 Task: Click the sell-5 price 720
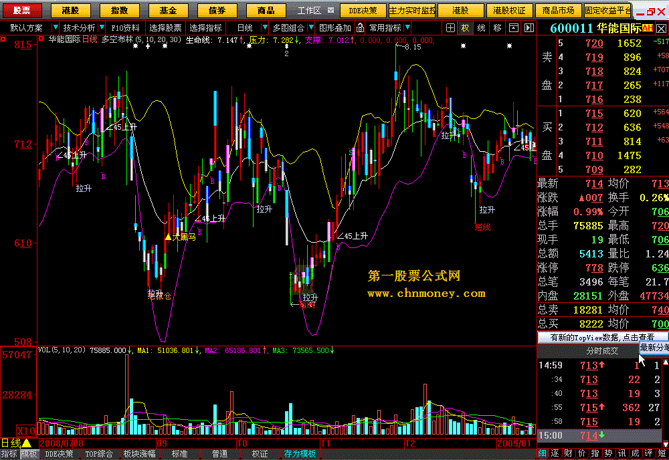[594, 43]
